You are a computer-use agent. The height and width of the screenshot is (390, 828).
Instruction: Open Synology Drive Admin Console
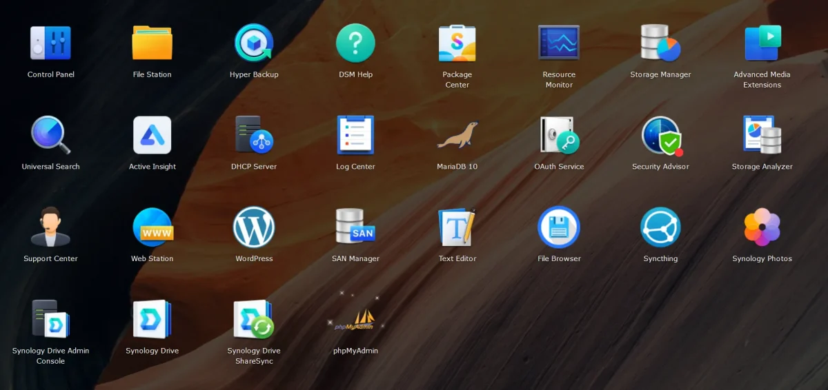(x=50, y=319)
